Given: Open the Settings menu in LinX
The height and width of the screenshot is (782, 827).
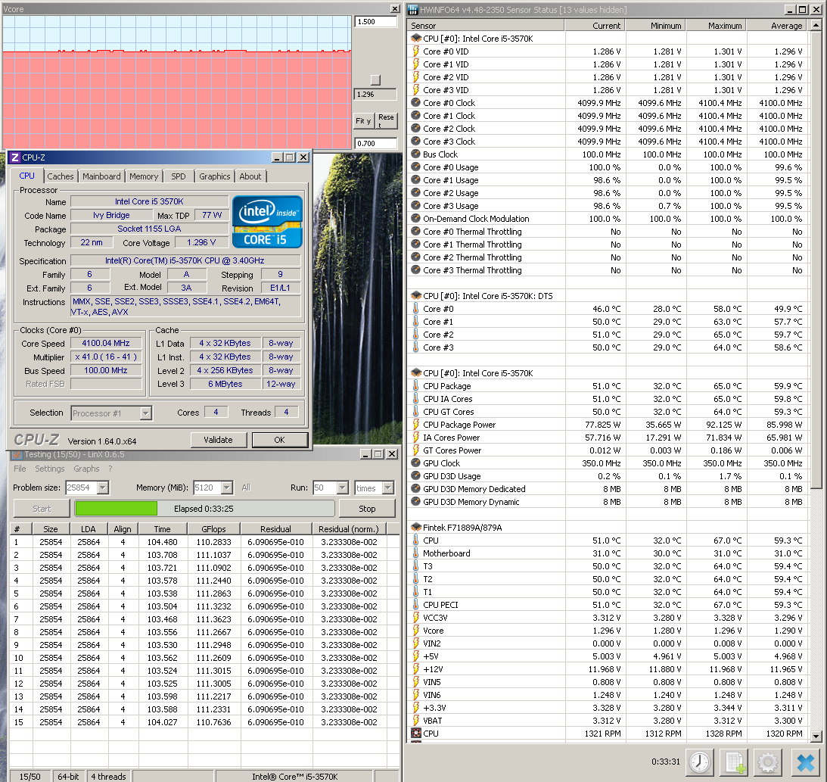Looking at the screenshot, I should pyautogui.click(x=50, y=469).
